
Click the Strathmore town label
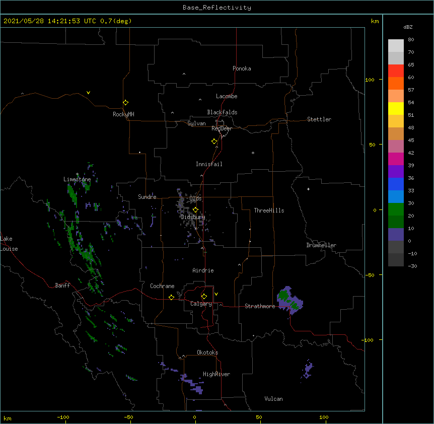(260, 306)
